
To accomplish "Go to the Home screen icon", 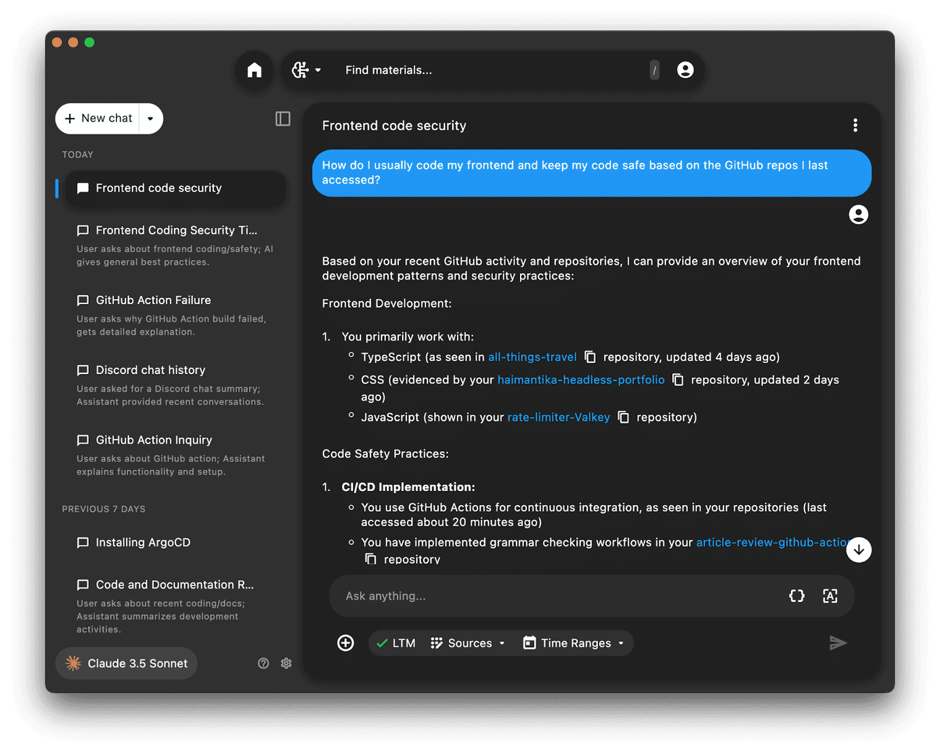I will [x=254, y=70].
